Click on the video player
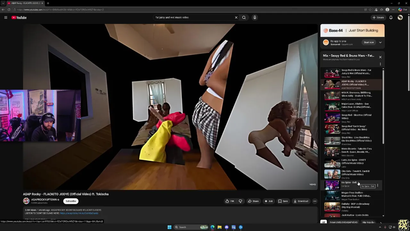The image size is (410, 231). [170, 107]
